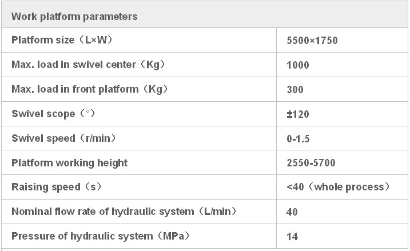Select 'Max. load in front platform' label
Screen dimensions: 410x251
[x=89, y=89]
